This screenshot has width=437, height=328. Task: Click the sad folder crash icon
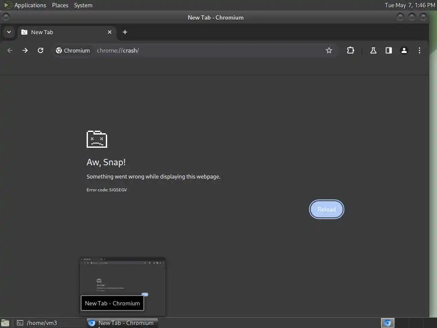[97, 139]
